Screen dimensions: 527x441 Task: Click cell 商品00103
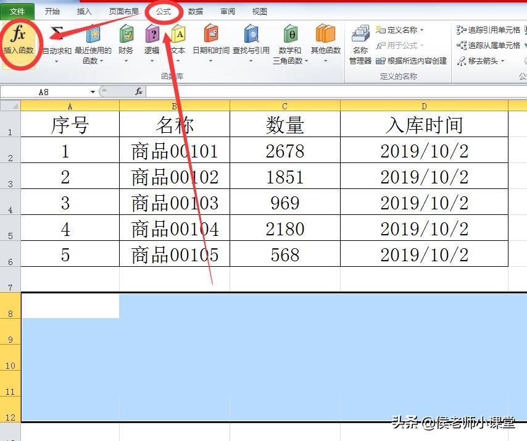[x=175, y=202]
